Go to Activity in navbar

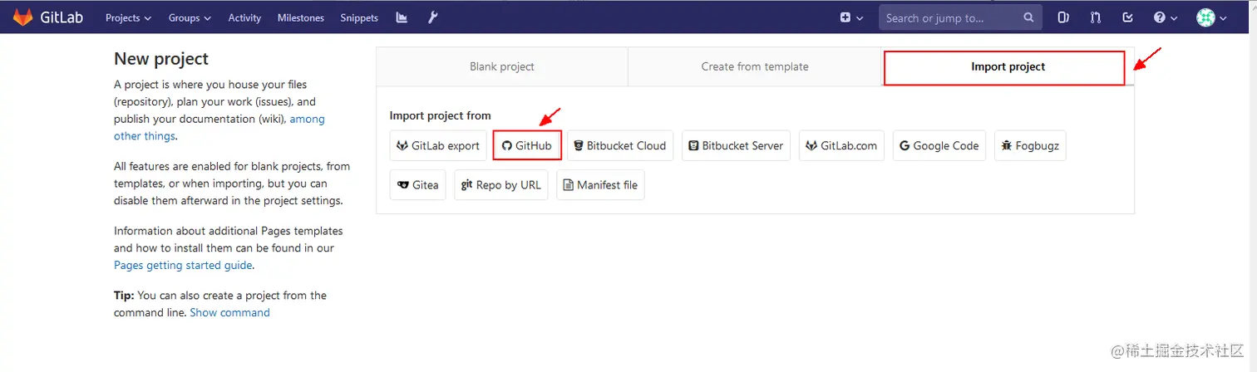(244, 17)
